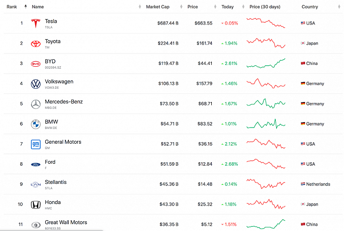Open the Stellantis company link
The height and width of the screenshot is (231, 344).
pos(56,182)
